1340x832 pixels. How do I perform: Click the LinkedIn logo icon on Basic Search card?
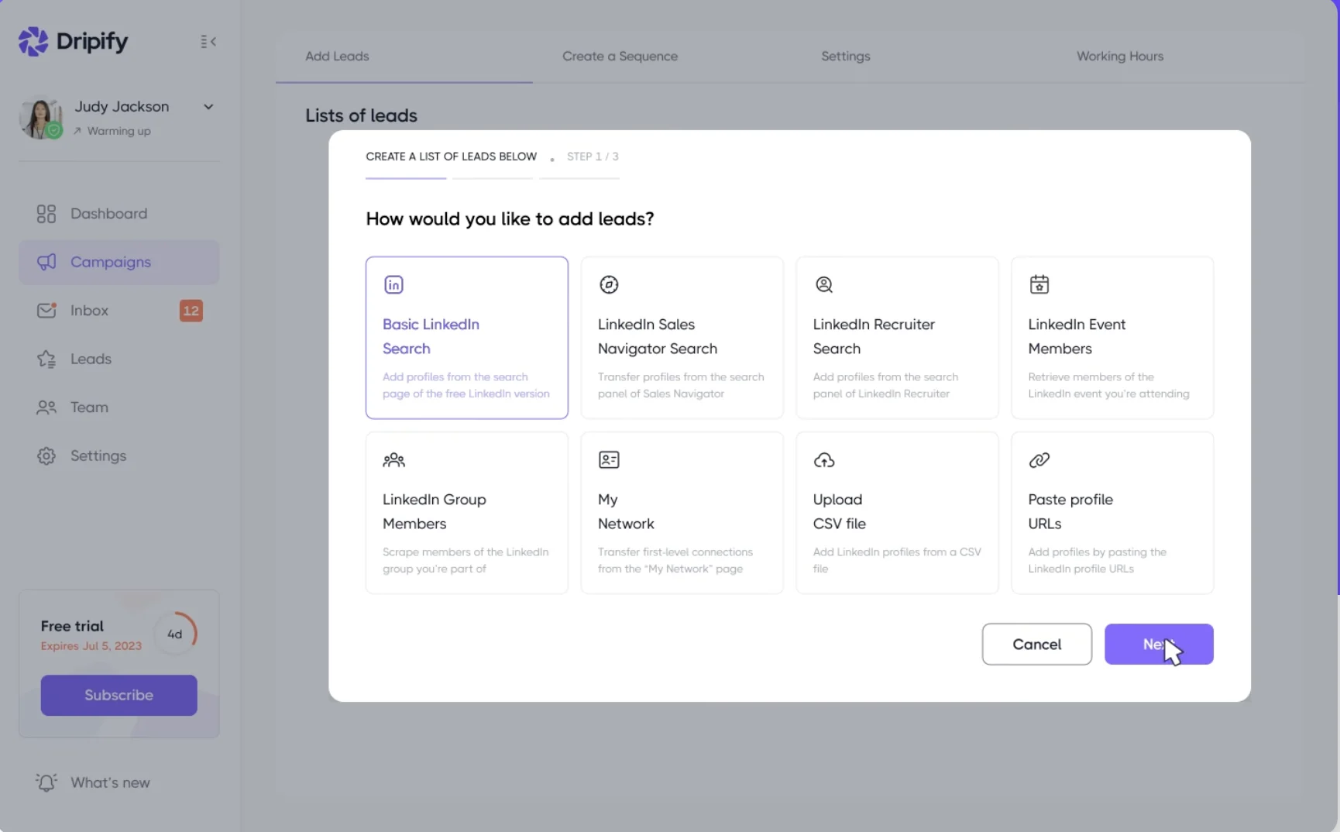pyautogui.click(x=393, y=285)
